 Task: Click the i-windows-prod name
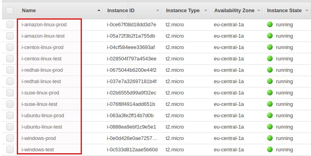click(39, 138)
